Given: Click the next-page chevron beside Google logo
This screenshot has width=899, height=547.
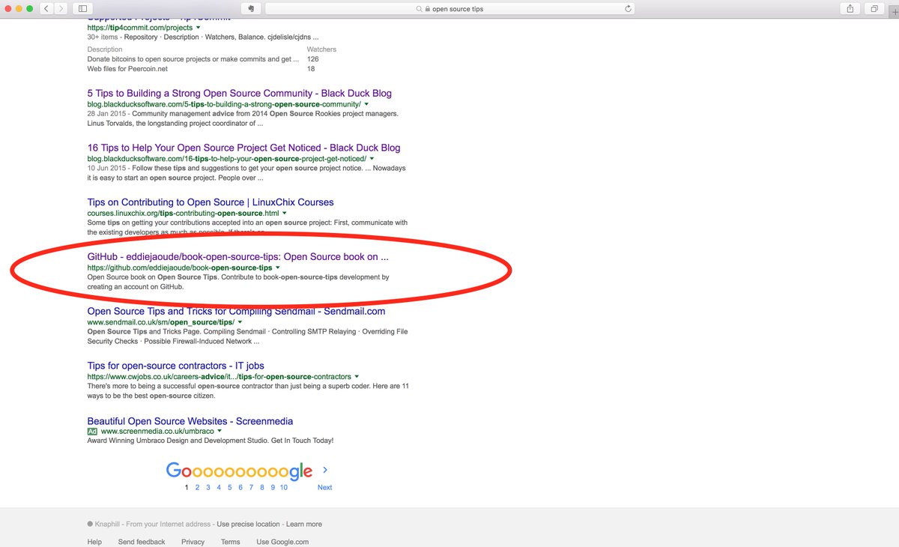Looking at the screenshot, I should (325, 471).
